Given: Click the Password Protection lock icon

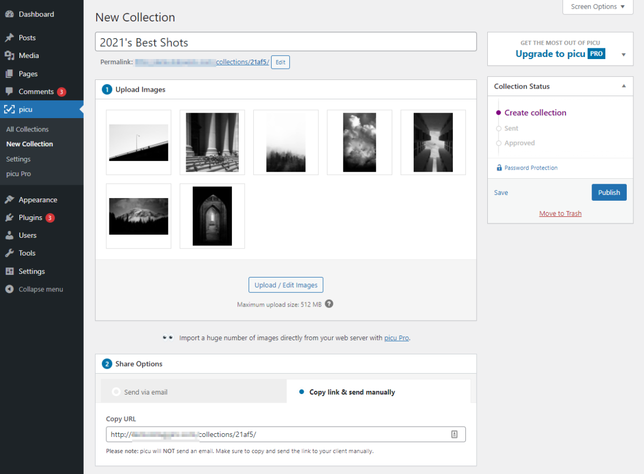Looking at the screenshot, I should tap(499, 168).
